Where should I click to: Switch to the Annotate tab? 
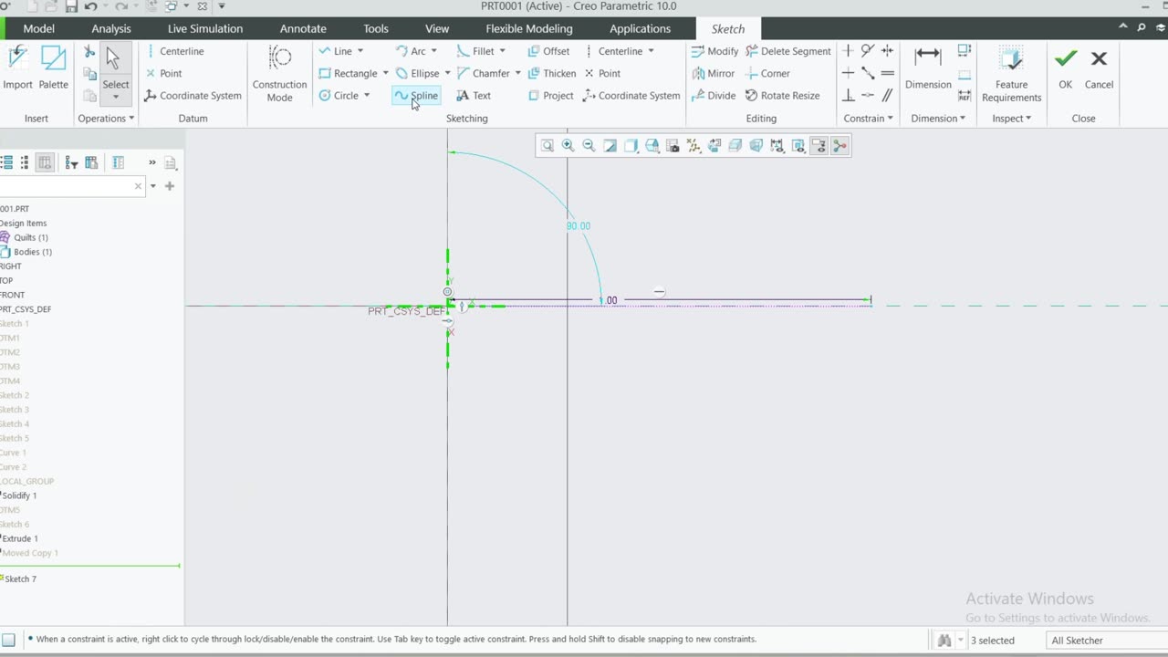tap(303, 28)
